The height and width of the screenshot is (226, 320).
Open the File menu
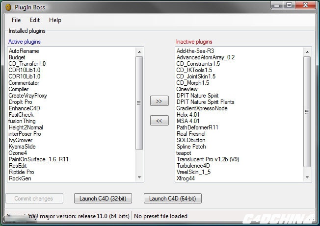16,20
